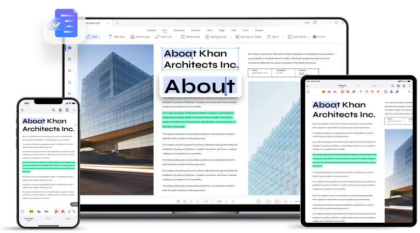Switch to the Image tab on phone
The height and width of the screenshot is (233, 420).
click(68, 219)
